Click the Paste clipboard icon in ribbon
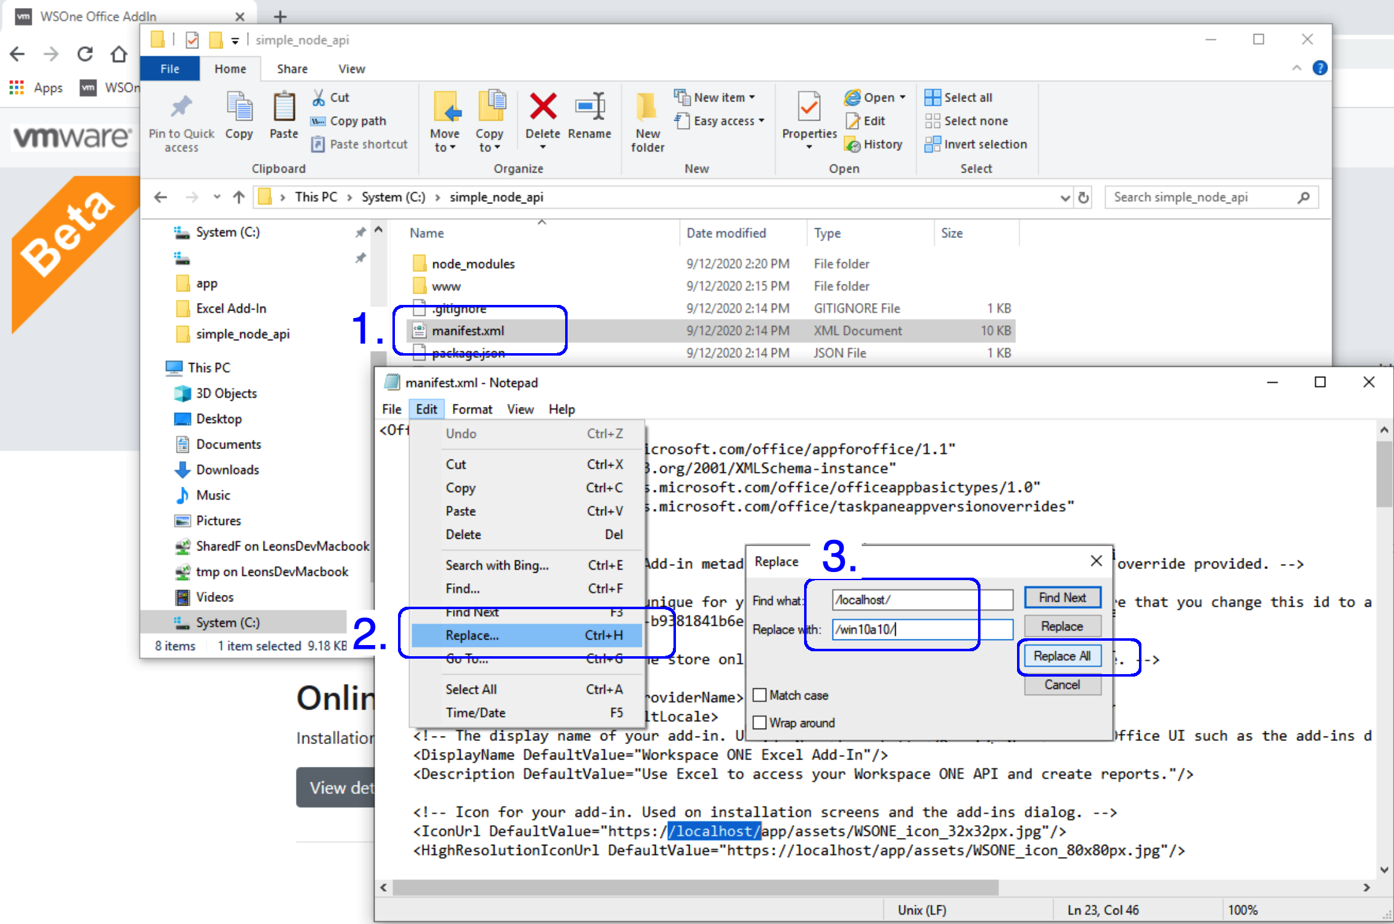The height and width of the screenshot is (924, 1394). pyautogui.click(x=284, y=108)
